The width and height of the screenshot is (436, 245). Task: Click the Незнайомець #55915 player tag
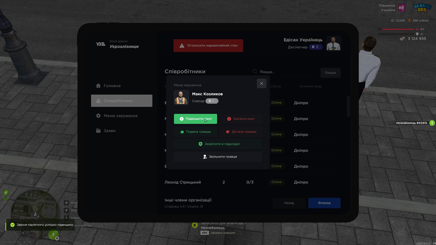tap(411, 123)
